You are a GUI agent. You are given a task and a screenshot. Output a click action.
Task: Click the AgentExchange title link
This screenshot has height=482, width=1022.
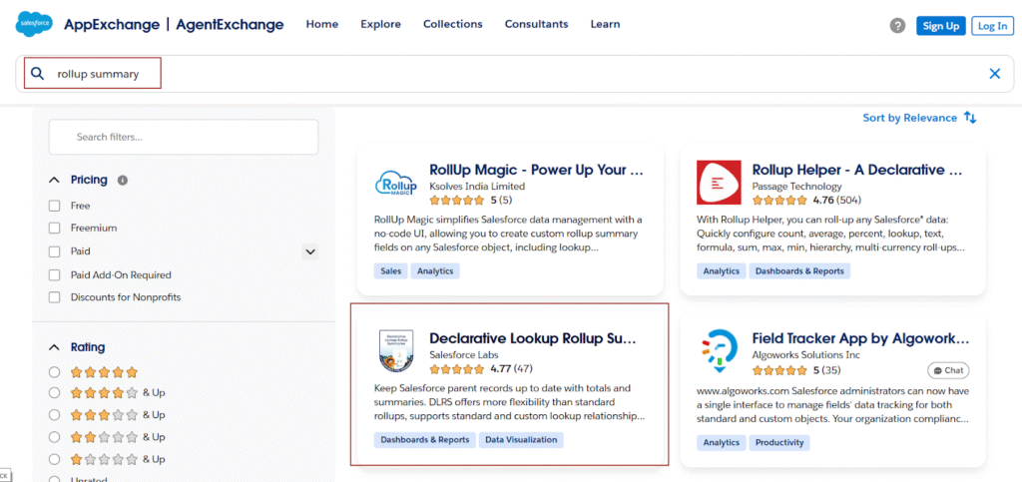click(x=231, y=25)
